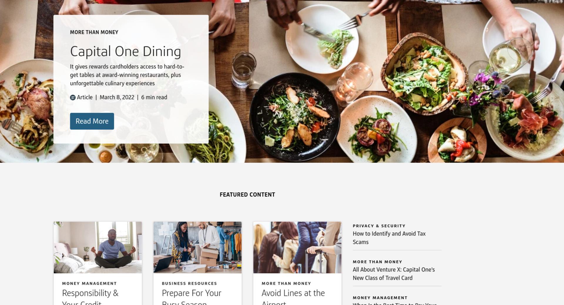The height and width of the screenshot is (305, 564).
Task: Open How to Identify and Avoid Tax Scams
Action: pyautogui.click(x=389, y=238)
